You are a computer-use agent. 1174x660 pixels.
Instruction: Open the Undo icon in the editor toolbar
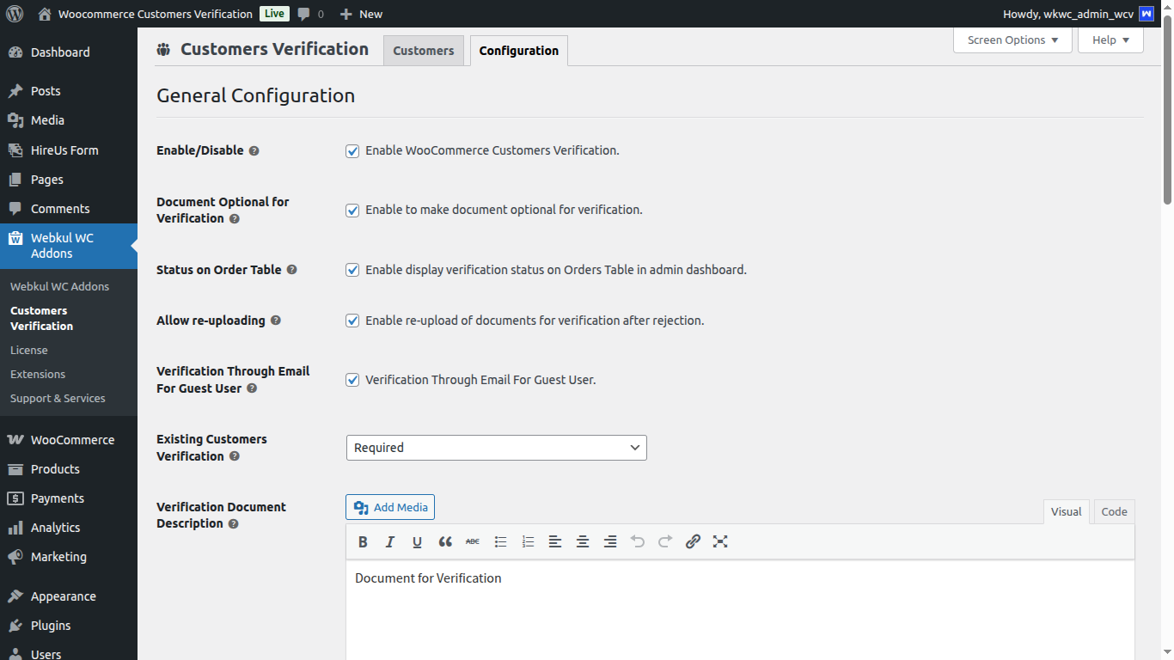click(638, 541)
